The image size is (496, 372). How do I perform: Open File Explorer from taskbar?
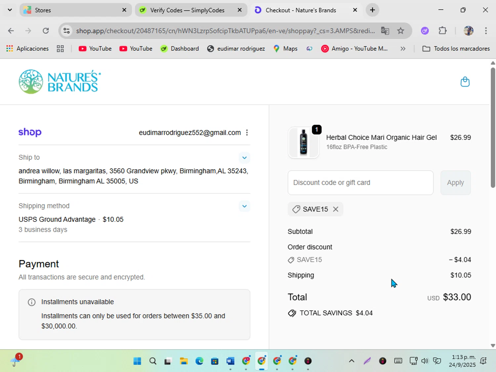184,361
